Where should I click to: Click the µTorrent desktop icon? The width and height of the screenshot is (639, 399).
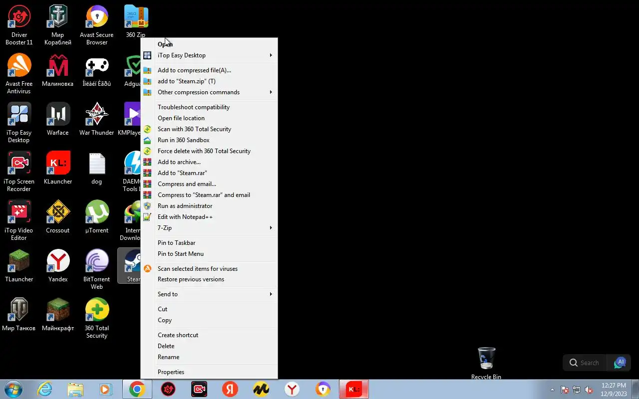tap(97, 217)
